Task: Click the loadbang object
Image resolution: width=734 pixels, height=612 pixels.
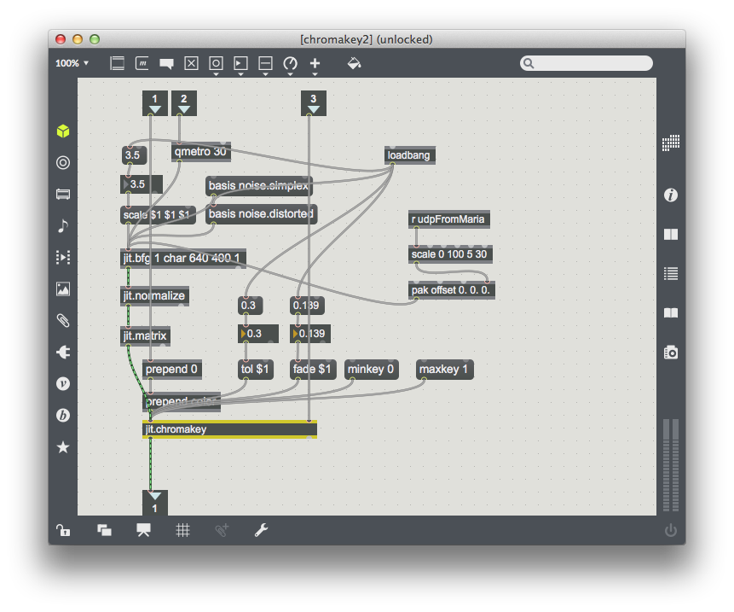Action: (x=409, y=155)
